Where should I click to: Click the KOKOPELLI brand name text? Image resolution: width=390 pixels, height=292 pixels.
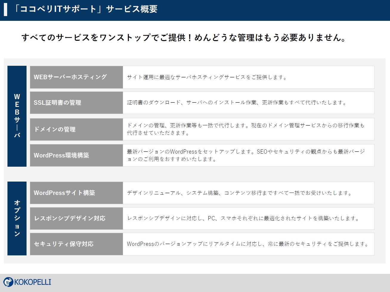tap(33, 282)
